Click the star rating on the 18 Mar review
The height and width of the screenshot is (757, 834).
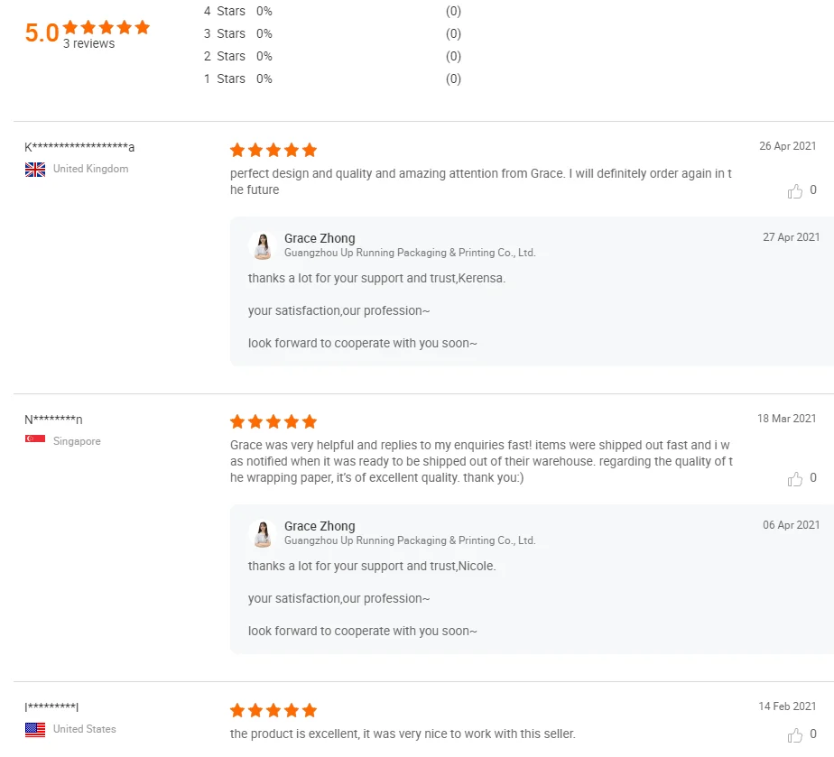tap(273, 421)
